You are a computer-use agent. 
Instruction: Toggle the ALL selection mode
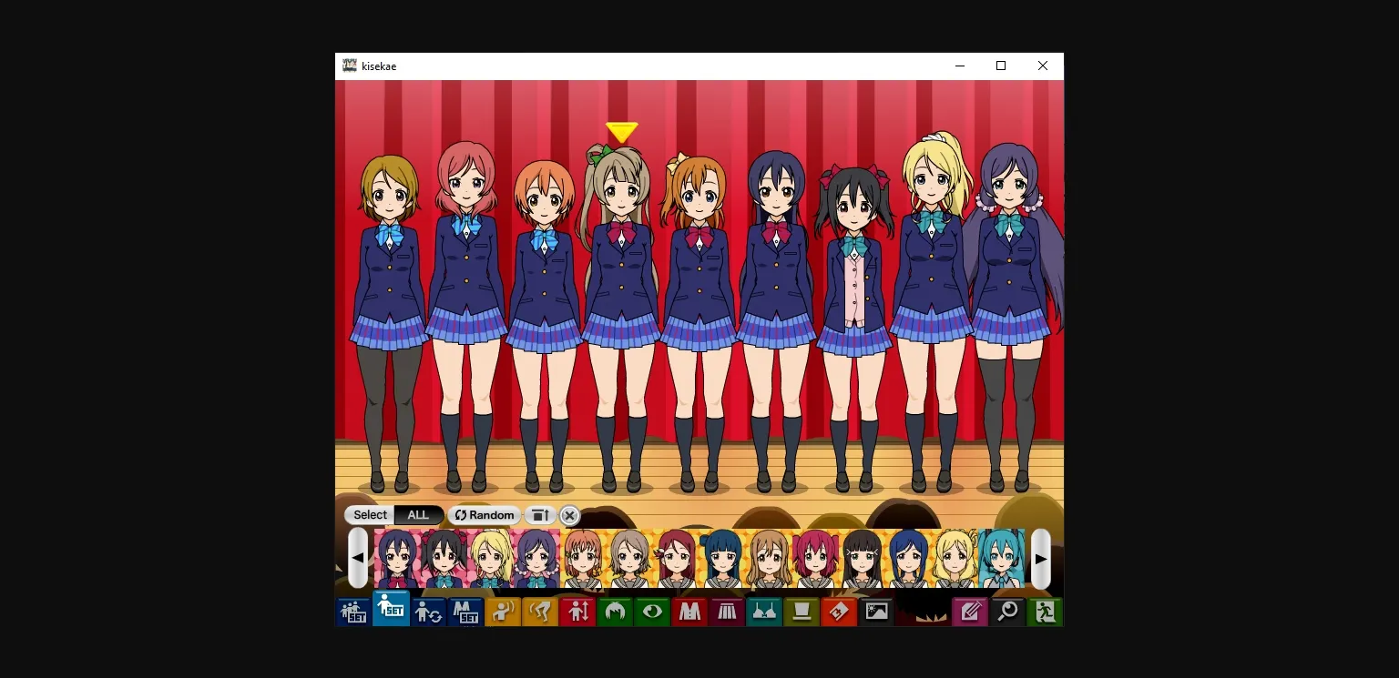pos(417,515)
